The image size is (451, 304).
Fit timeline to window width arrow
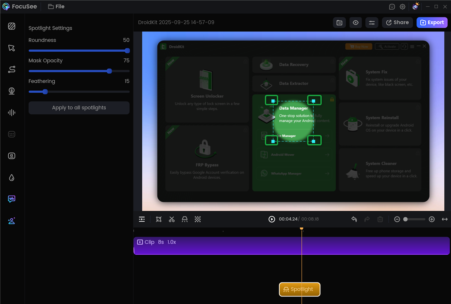[444, 219]
